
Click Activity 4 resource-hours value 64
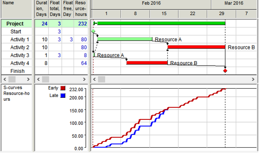[84, 63]
